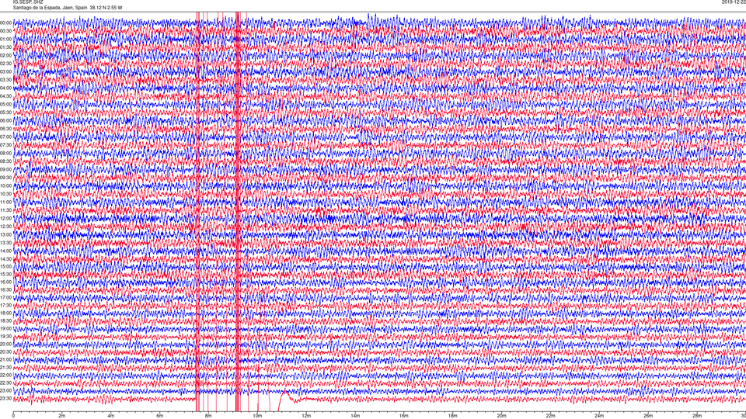Image resolution: width=746 pixels, height=419 pixels.
Task: Select the 07:00 time row label
Action: [6, 137]
